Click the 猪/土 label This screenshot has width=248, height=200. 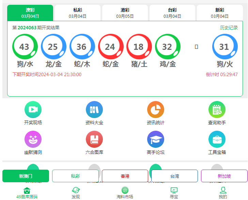pos(139,64)
